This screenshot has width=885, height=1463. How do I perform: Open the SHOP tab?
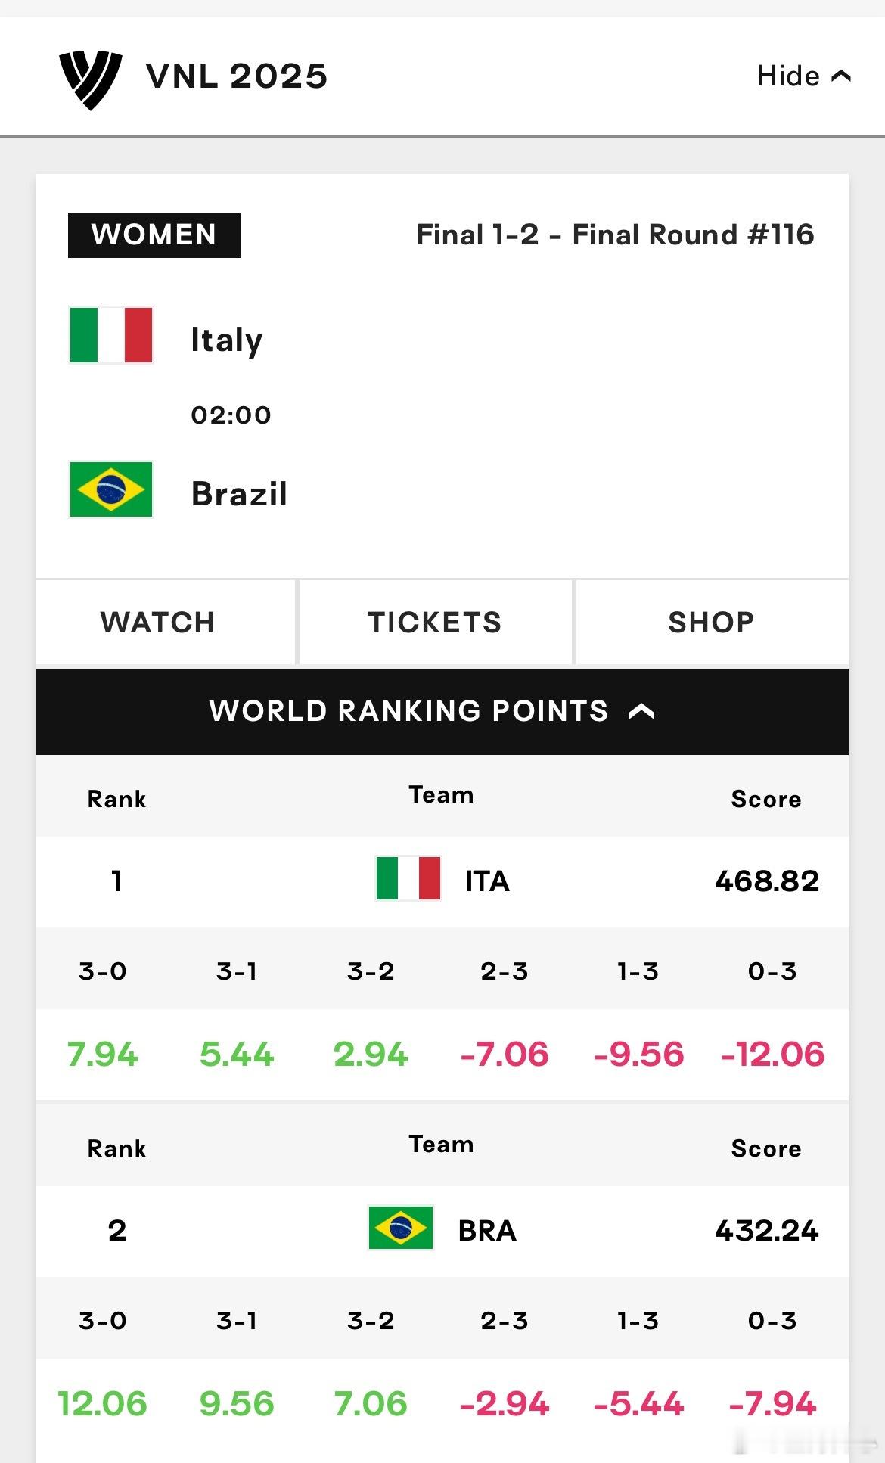click(x=712, y=623)
